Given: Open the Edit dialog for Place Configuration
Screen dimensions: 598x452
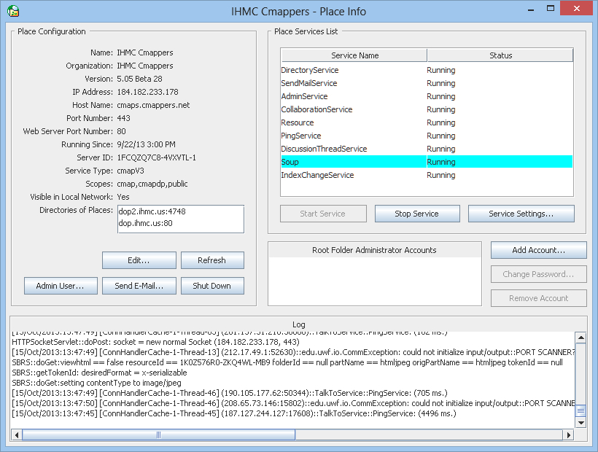Looking at the screenshot, I should [x=139, y=260].
